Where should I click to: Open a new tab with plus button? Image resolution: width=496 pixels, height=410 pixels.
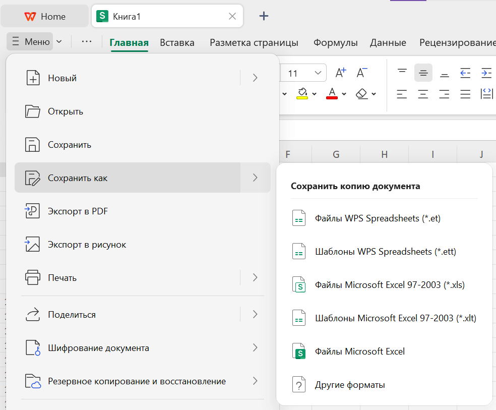pos(264,16)
